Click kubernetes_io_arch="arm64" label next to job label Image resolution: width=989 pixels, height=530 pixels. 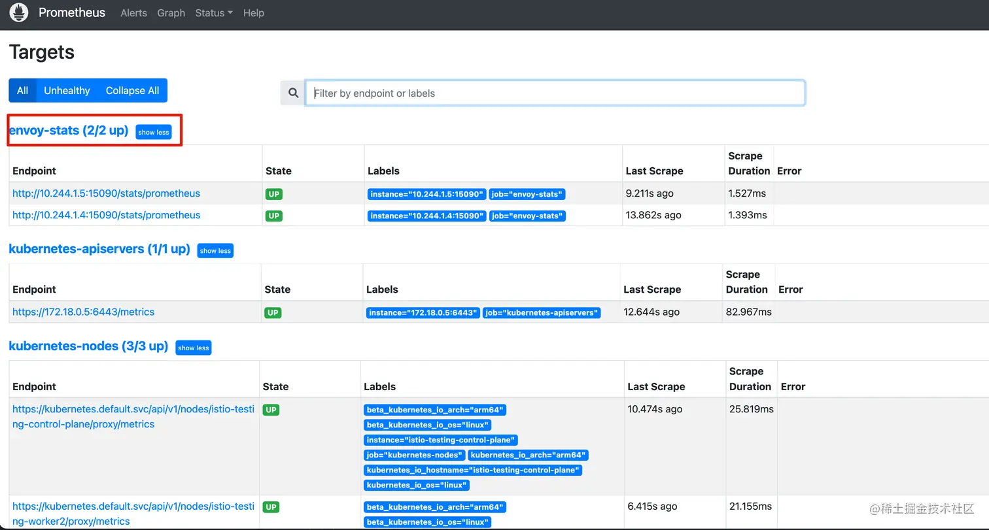(529, 455)
